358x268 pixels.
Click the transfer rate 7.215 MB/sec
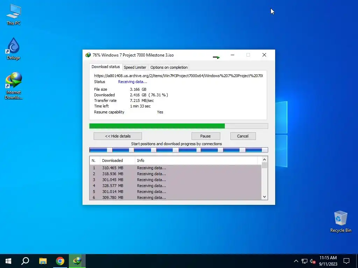tap(142, 100)
